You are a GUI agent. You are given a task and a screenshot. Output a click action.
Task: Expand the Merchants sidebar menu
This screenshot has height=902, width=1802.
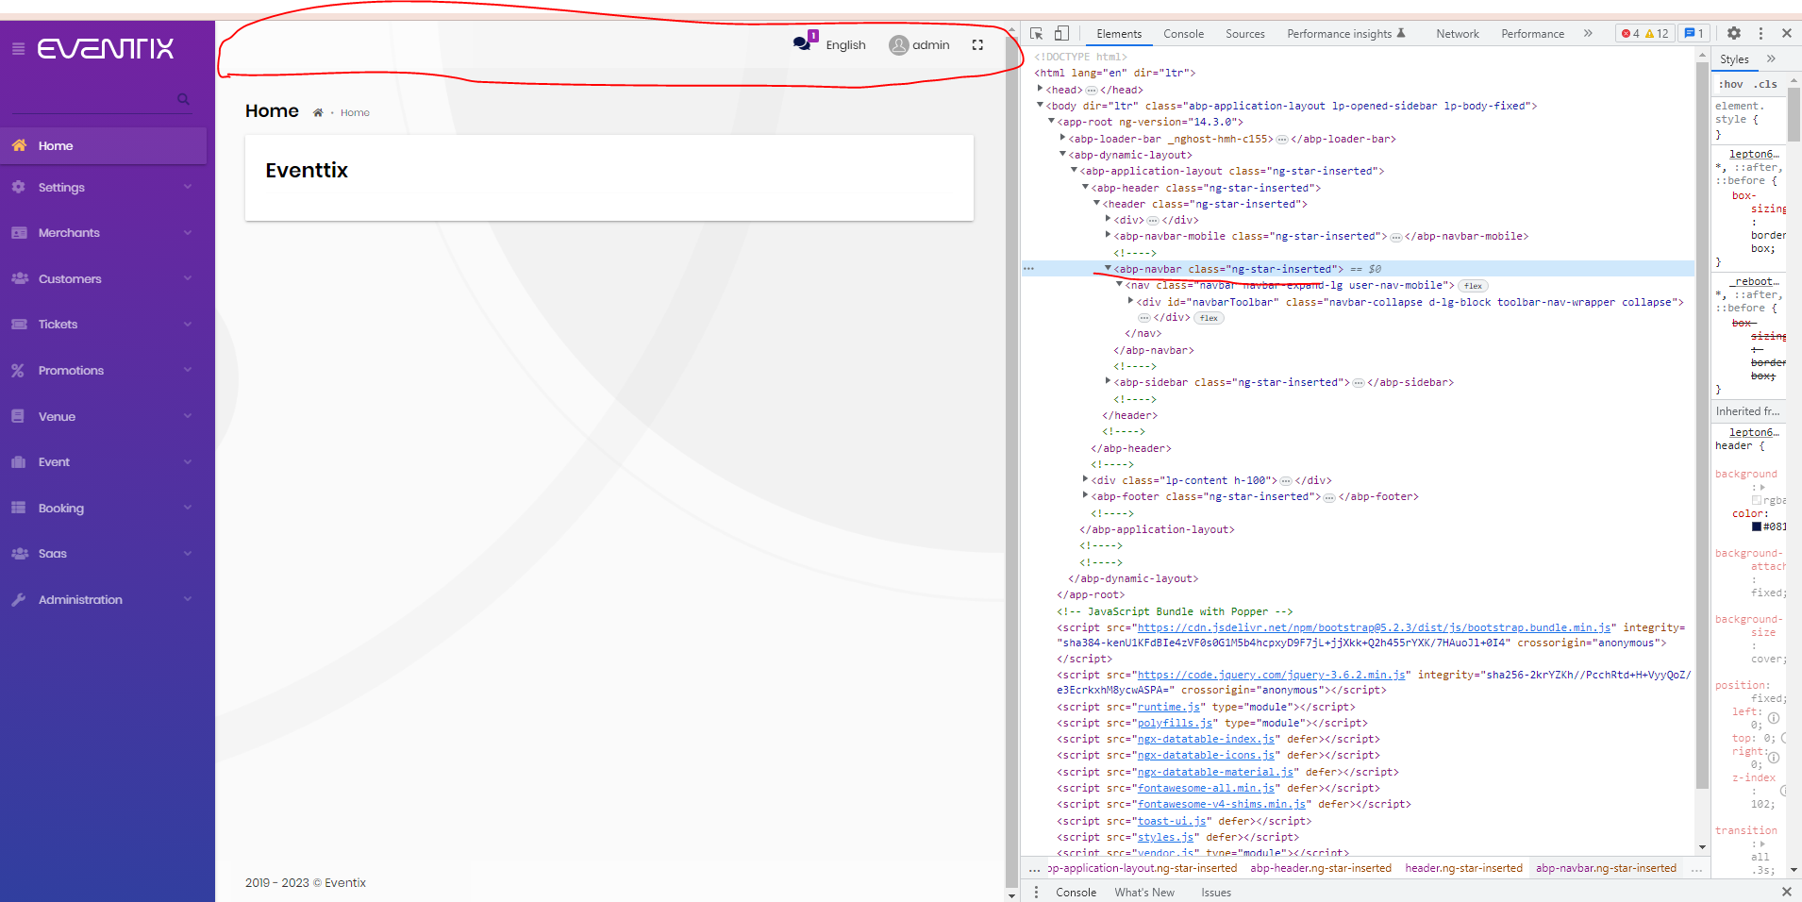[104, 233]
